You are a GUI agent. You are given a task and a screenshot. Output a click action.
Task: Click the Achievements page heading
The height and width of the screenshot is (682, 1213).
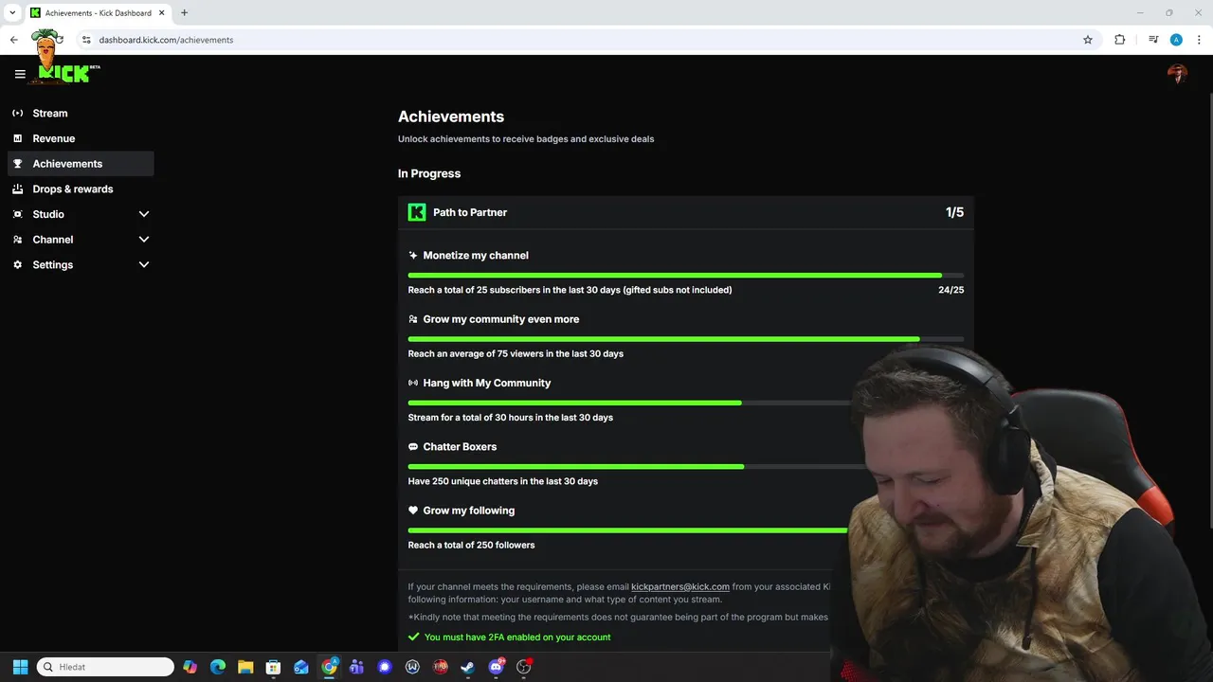pyautogui.click(x=451, y=117)
